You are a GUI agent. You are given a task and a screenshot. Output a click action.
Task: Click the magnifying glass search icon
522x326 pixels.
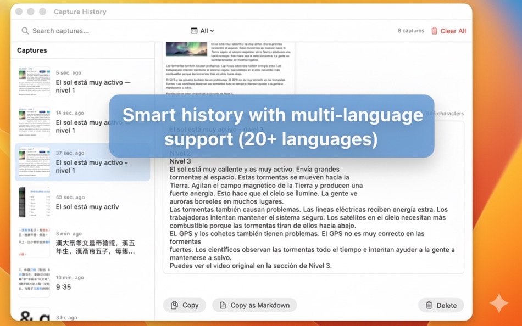pyautogui.click(x=25, y=31)
